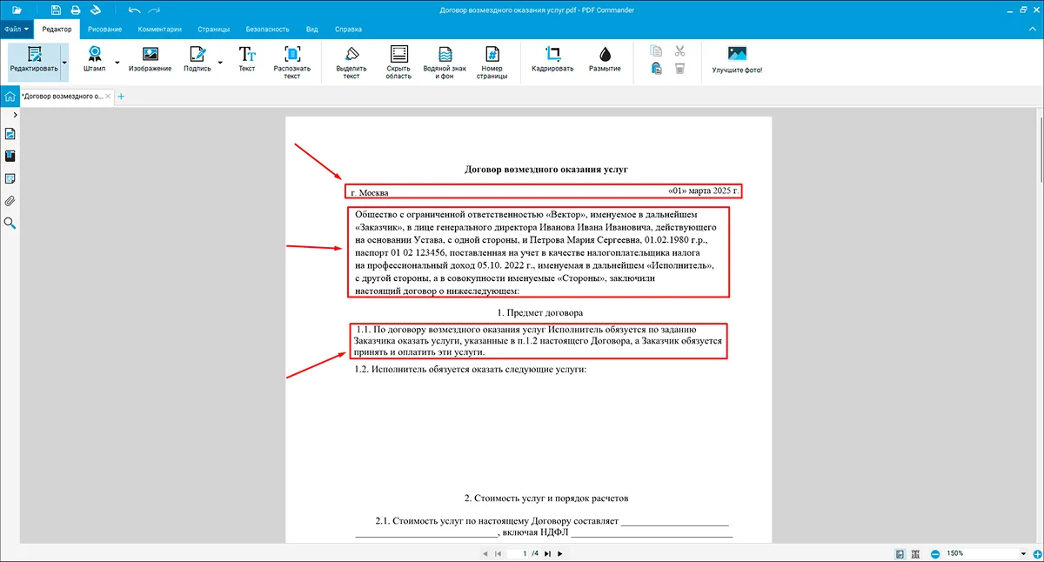1044x562 pixels.
Task: Close the Договор возмездного document tab
Action: pos(108,97)
